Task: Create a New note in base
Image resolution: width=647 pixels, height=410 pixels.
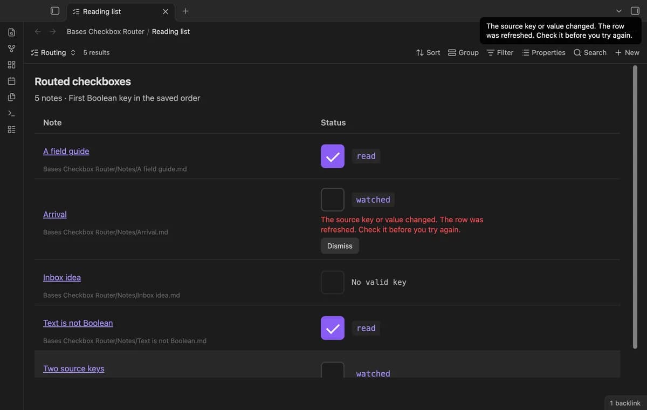Action: [627, 52]
